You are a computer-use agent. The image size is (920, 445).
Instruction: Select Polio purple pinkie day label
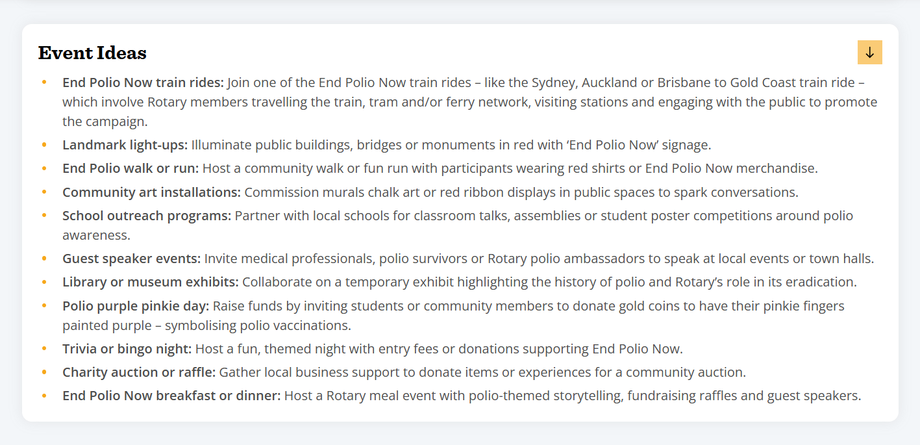(x=136, y=305)
